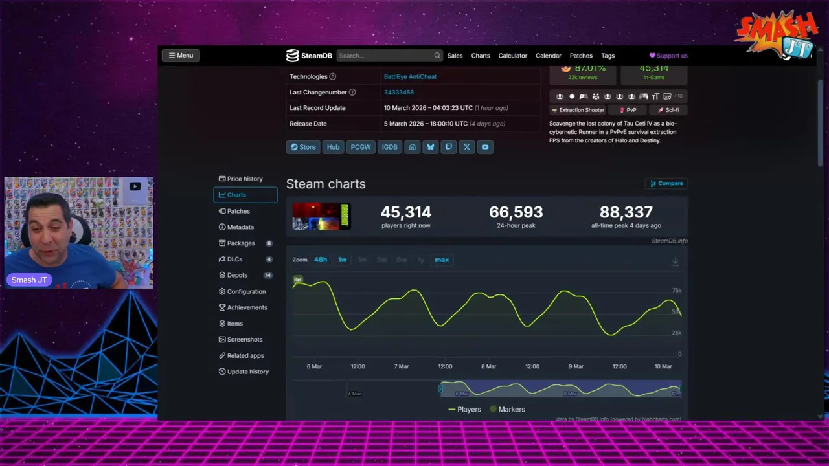Open changenumber 34333458 link

point(398,92)
